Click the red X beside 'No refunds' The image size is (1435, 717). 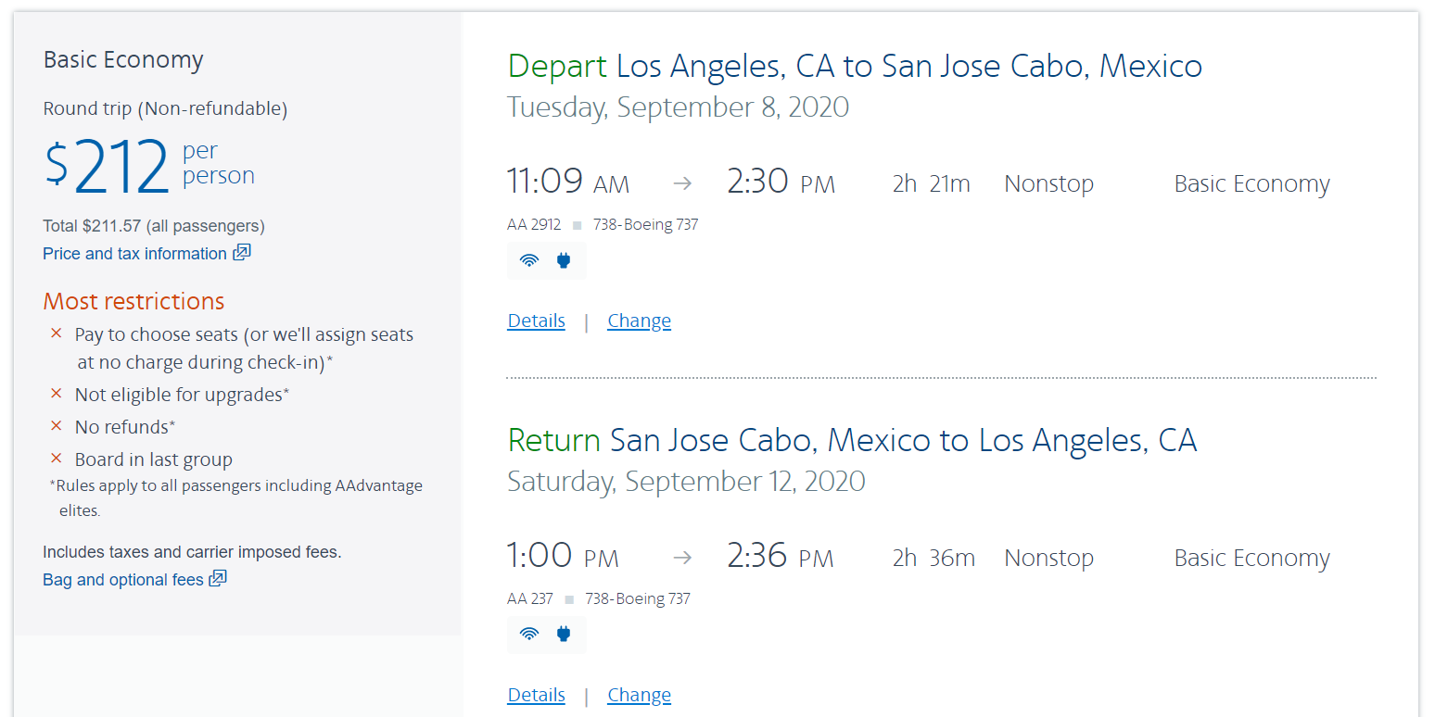57,426
